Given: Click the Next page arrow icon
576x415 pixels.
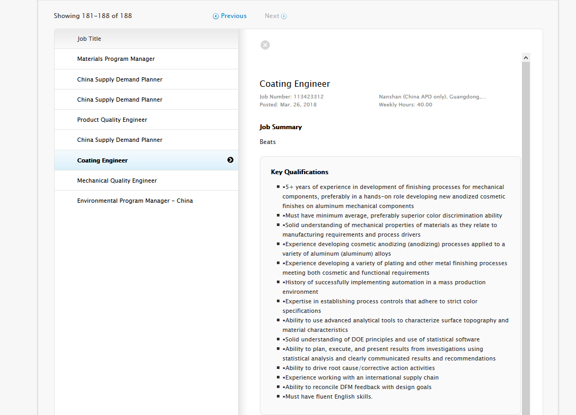Looking at the screenshot, I should (x=284, y=16).
